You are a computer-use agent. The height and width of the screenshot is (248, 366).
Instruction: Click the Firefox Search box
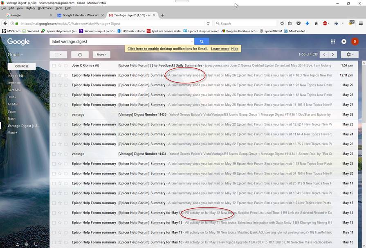[x=245, y=23]
